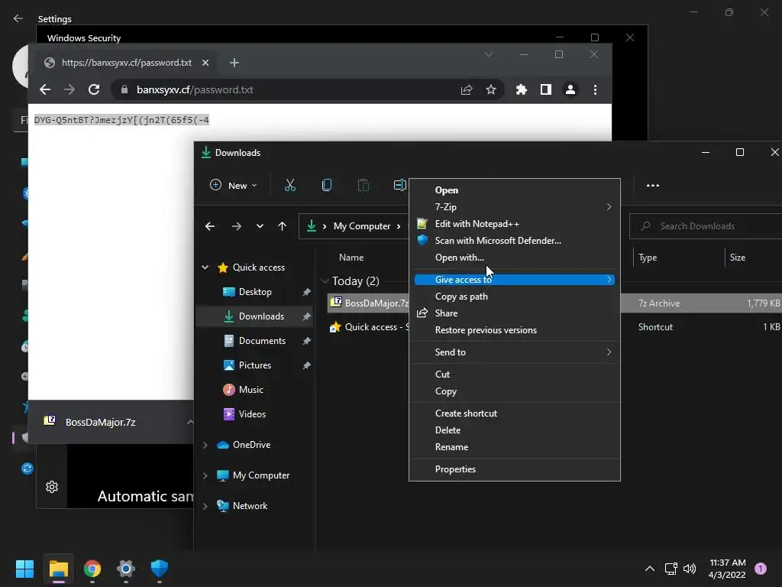This screenshot has width=782, height=587.
Task: Click the lock icon in Chrome address bar
Action: click(124, 89)
